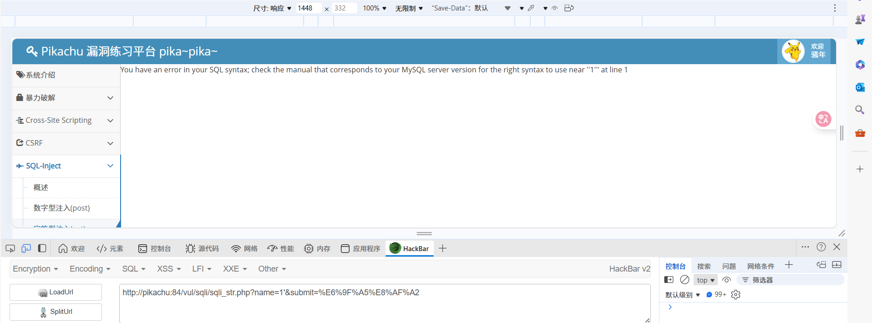Open the LFI dropdown in HackBar
Viewport: 872px width, 323px height.
pos(202,269)
